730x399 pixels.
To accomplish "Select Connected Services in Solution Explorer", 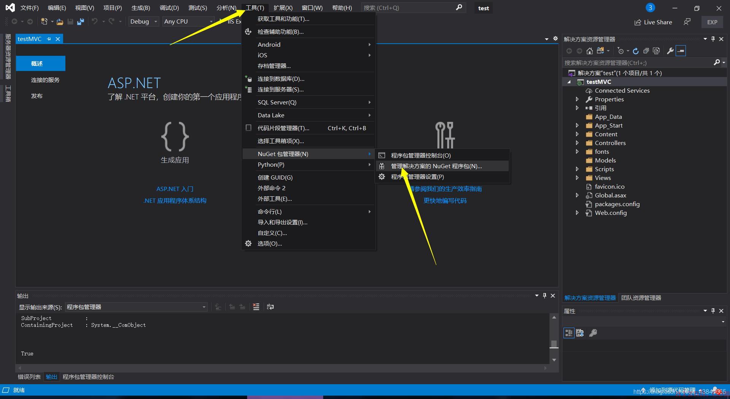I will pyautogui.click(x=622, y=90).
